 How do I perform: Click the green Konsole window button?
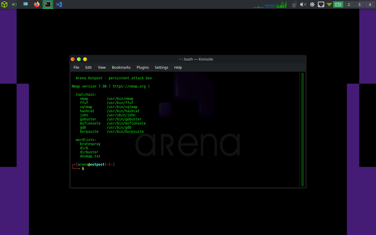pyautogui.click(x=79, y=59)
